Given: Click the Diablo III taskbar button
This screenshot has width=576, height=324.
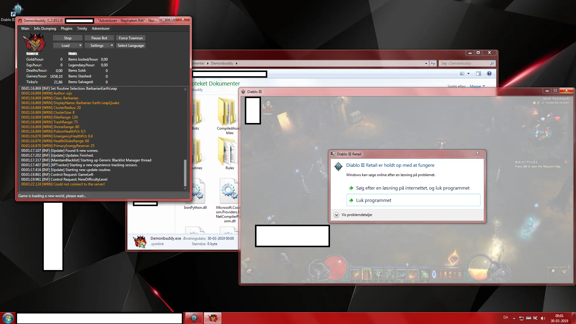Looking at the screenshot, I should (194, 318).
